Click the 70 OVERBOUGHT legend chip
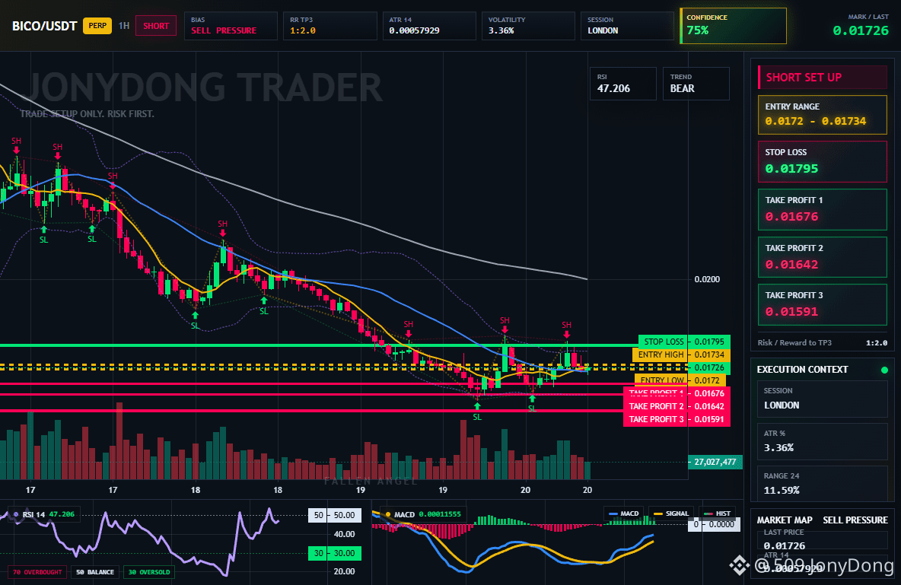This screenshot has height=585, width=901. coord(37,572)
